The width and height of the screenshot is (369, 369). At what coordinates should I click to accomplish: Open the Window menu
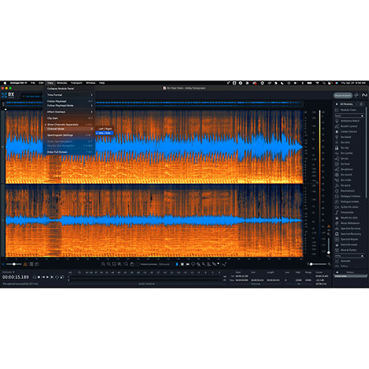[x=90, y=83]
